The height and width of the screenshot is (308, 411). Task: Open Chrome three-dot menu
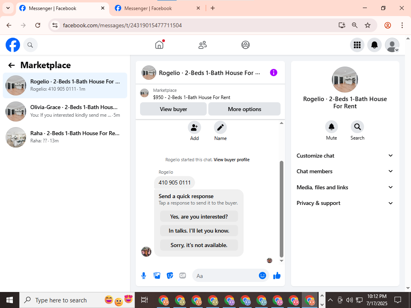pos(402,25)
